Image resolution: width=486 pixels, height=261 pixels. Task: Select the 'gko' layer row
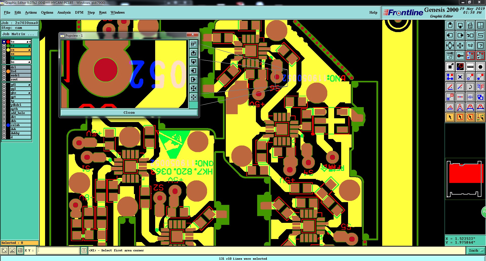click(x=21, y=93)
